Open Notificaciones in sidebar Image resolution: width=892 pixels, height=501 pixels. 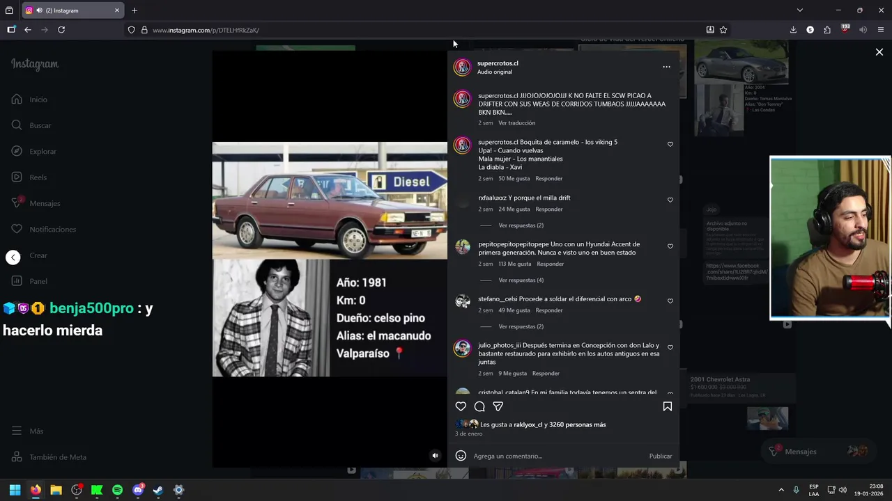pyautogui.click(x=43, y=229)
